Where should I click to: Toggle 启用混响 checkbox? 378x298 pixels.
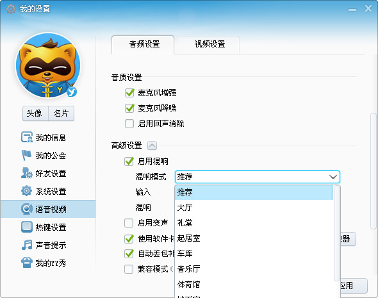(x=129, y=161)
